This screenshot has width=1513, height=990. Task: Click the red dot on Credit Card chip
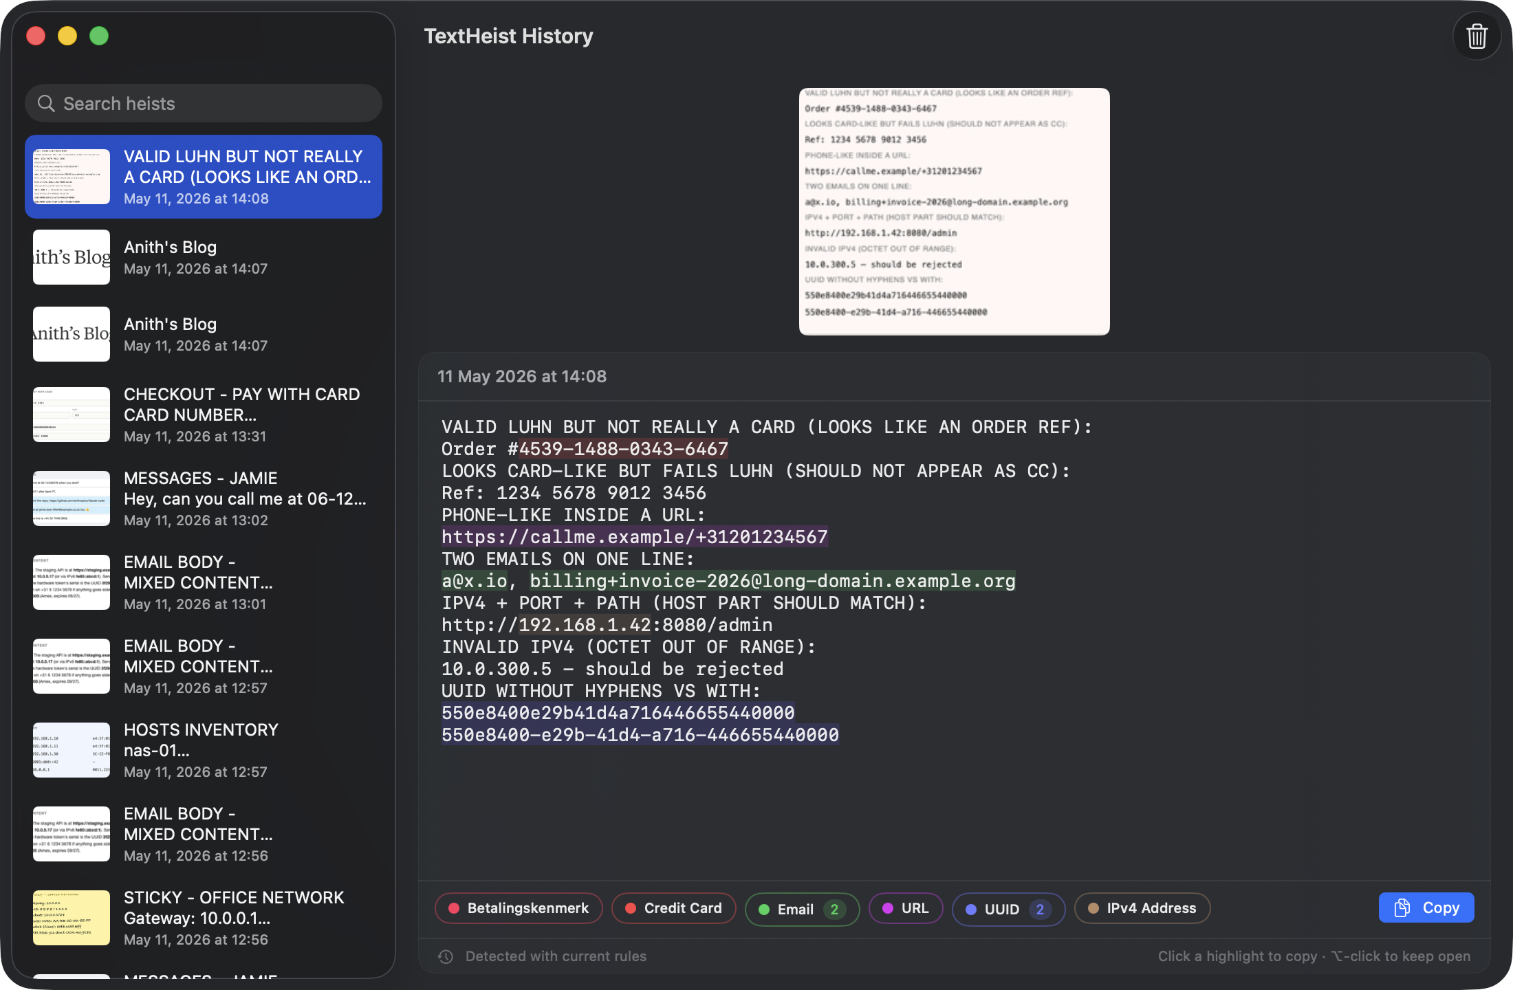click(630, 908)
